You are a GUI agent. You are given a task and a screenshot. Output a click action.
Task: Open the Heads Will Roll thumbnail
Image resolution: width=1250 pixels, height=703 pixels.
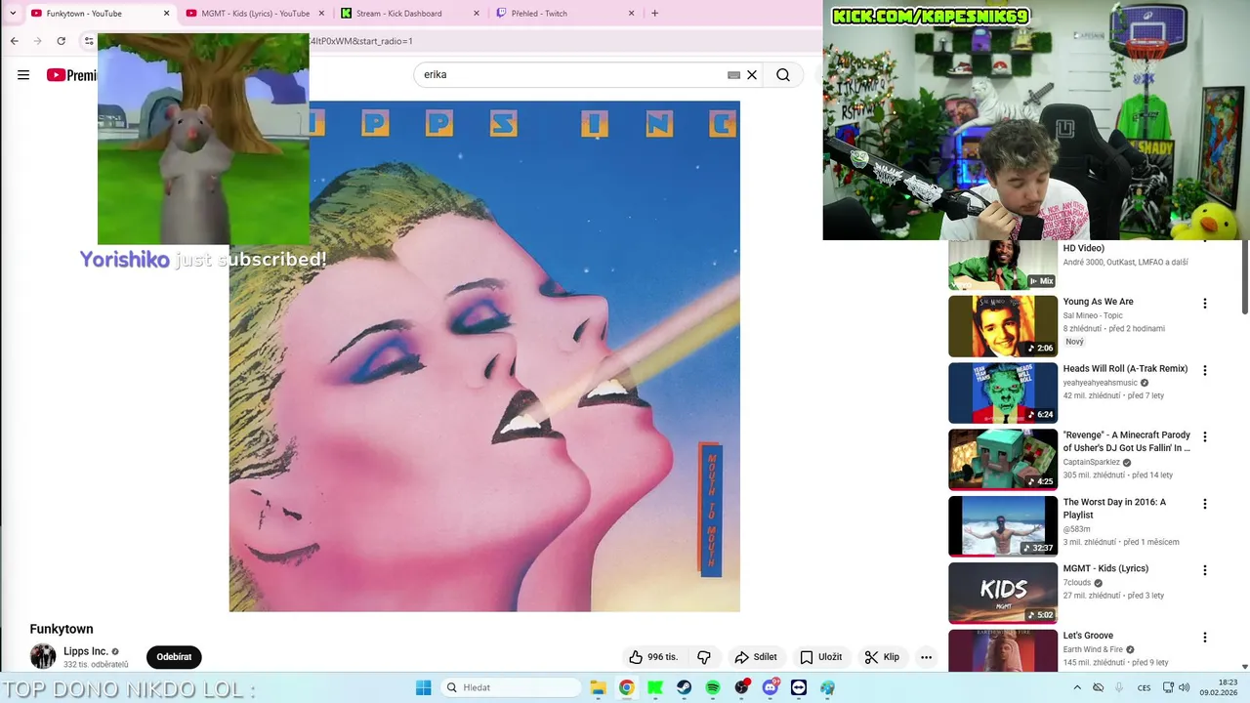[x=1003, y=393]
